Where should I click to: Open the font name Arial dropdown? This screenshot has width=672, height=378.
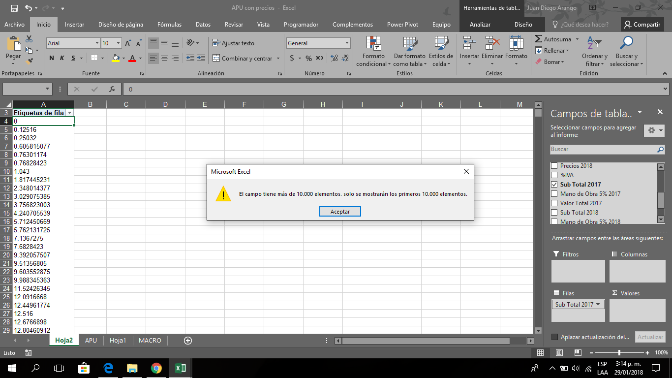(97, 43)
